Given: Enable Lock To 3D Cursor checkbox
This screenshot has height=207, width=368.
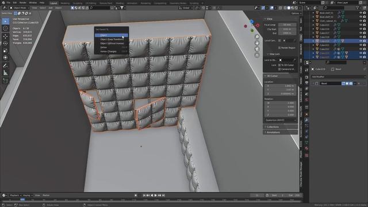Looking at the screenshot, I should (x=279, y=65).
